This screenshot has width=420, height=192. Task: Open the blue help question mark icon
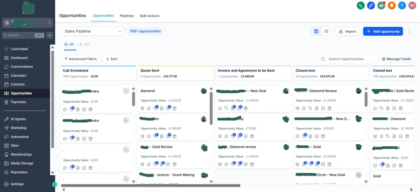402,5
